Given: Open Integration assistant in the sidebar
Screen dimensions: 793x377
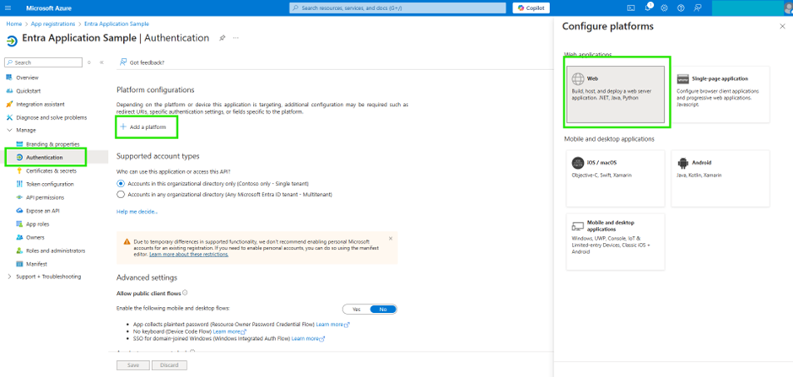Looking at the screenshot, I should pos(40,104).
